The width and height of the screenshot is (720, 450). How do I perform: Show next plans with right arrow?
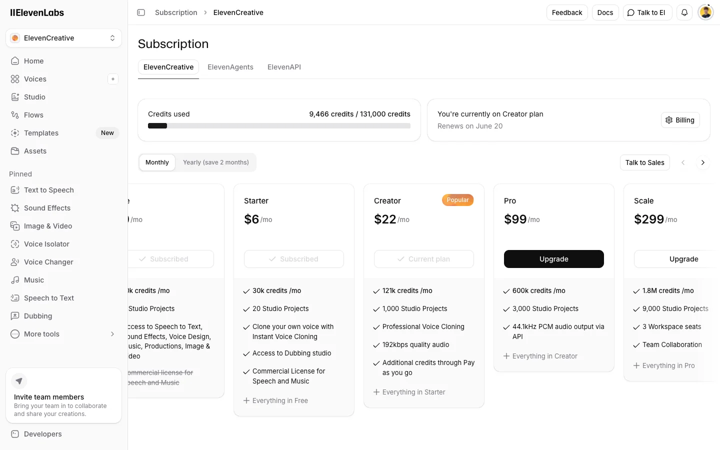tap(702, 162)
